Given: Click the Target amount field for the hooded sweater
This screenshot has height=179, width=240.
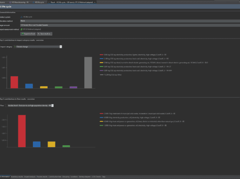Looking at the screenshot, I should [130, 25].
